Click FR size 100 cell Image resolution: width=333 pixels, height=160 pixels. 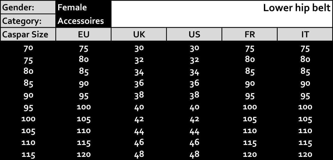pos(250,107)
